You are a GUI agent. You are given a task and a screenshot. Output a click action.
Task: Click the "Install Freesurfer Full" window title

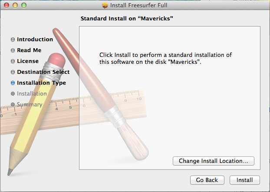point(139,5)
